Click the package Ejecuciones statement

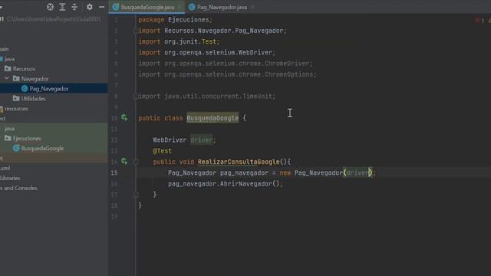[x=176, y=20]
